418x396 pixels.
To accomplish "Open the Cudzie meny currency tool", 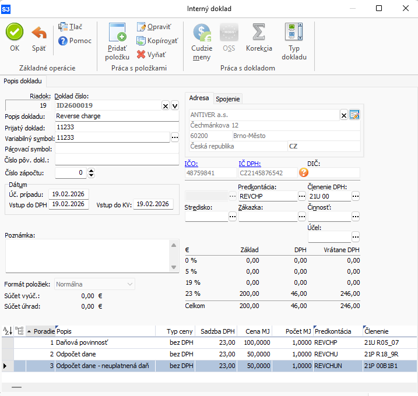I will click(202, 32).
